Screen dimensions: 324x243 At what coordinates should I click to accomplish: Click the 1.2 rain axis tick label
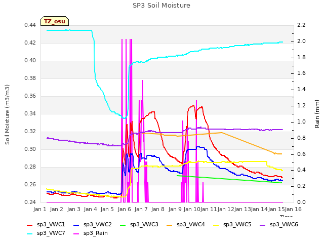pyautogui.click(x=302, y=105)
